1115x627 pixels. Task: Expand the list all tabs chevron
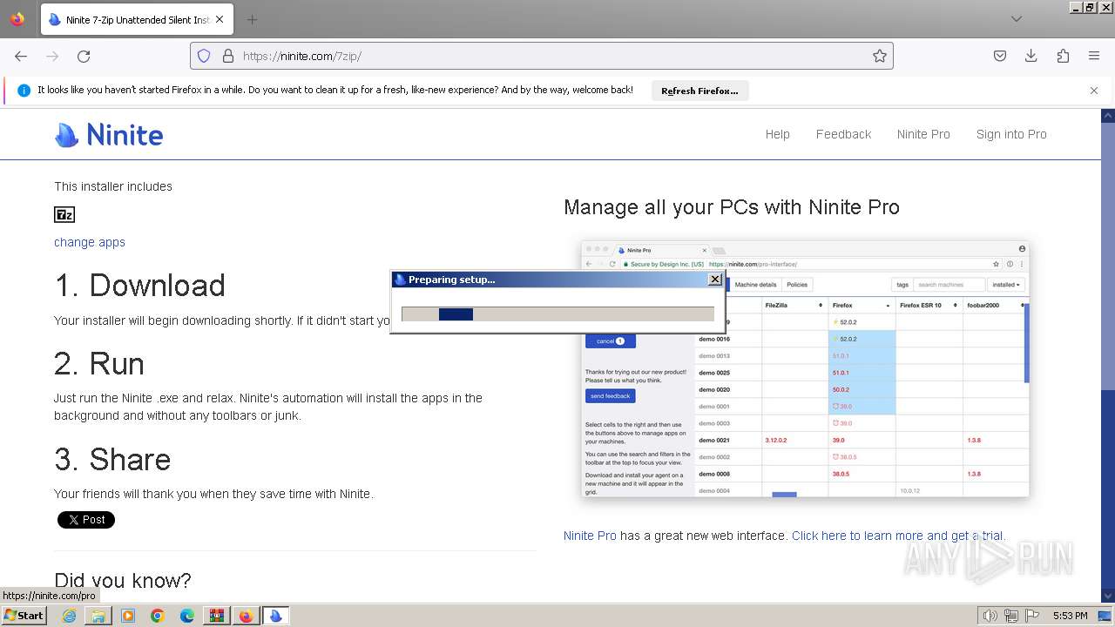coord(1017,19)
